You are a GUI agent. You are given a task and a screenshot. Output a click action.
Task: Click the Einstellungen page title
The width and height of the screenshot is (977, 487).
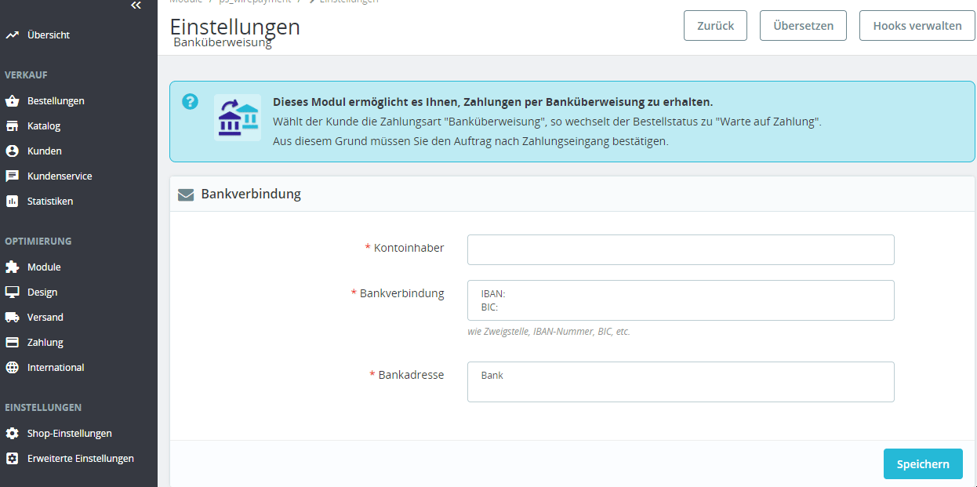pos(235,26)
